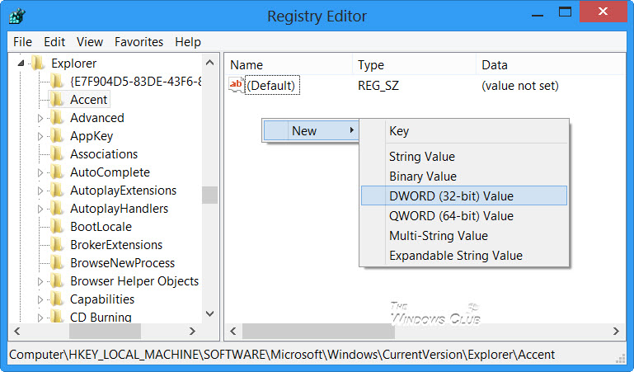Open the Edit menu
The height and width of the screenshot is (372, 634).
[x=54, y=41]
